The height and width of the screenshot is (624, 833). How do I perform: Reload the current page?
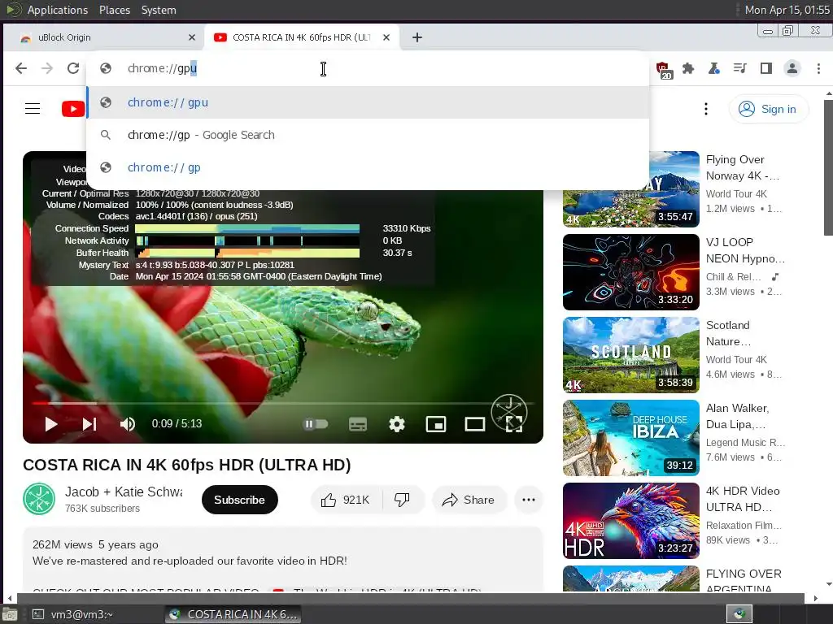73,68
